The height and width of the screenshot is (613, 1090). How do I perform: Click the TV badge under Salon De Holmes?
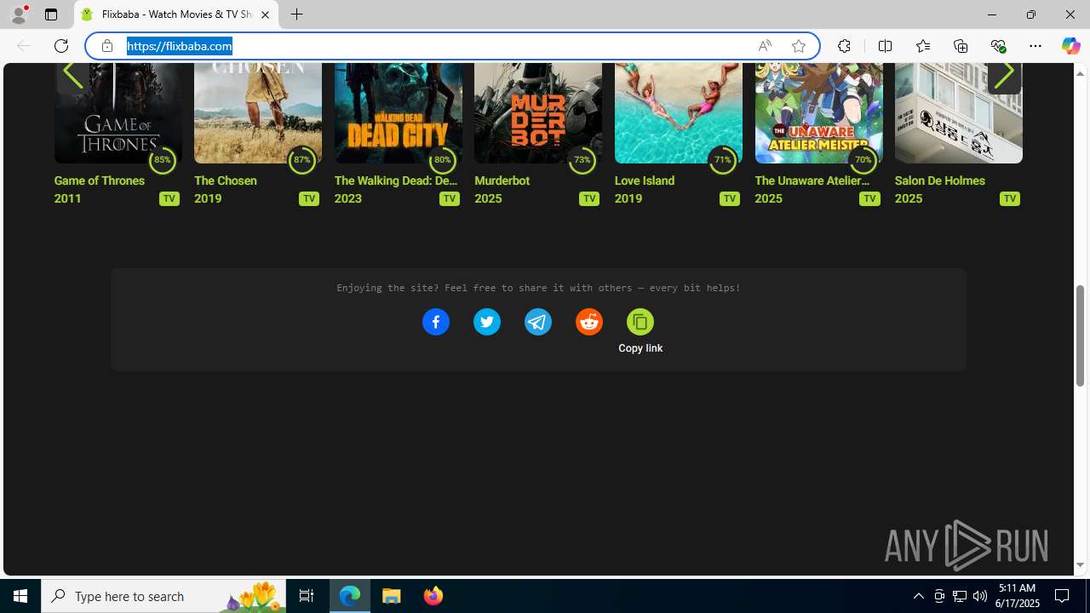click(1009, 198)
